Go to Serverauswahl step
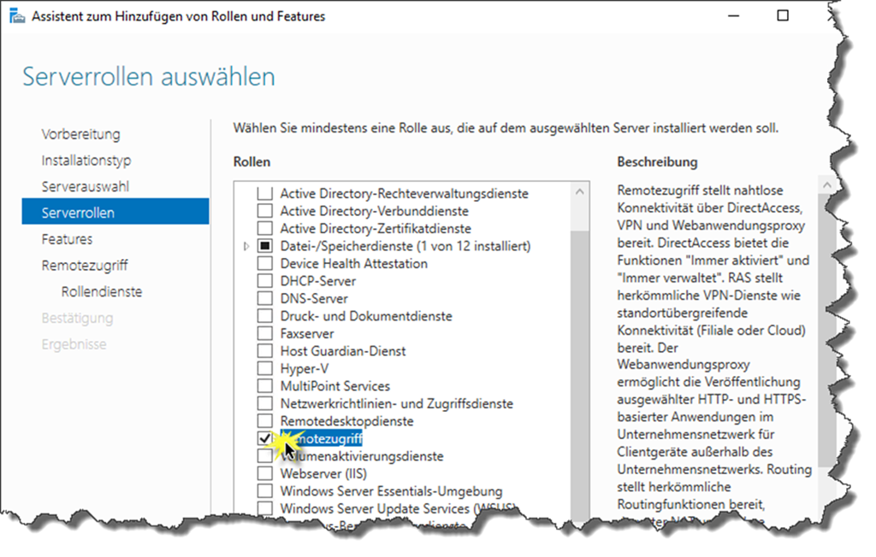876x557 pixels. (x=85, y=186)
